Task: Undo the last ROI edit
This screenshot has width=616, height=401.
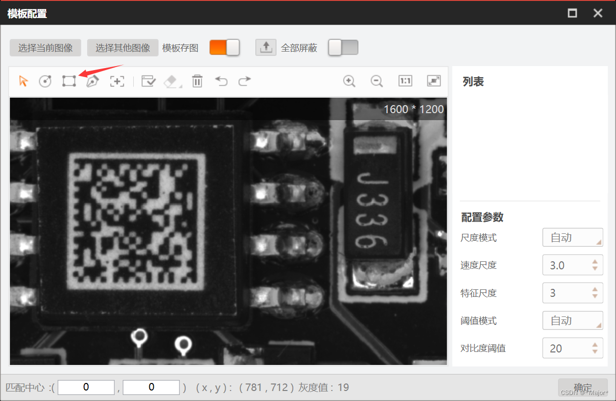Action: click(x=221, y=81)
